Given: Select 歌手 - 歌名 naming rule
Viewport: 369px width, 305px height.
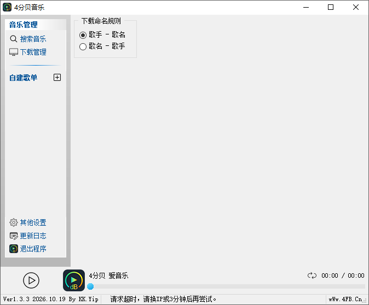Looking at the screenshot, I should pos(102,35).
